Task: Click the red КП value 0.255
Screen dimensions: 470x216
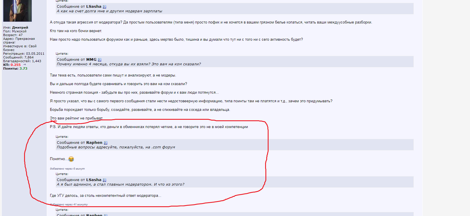Action: pyautogui.click(x=16, y=65)
